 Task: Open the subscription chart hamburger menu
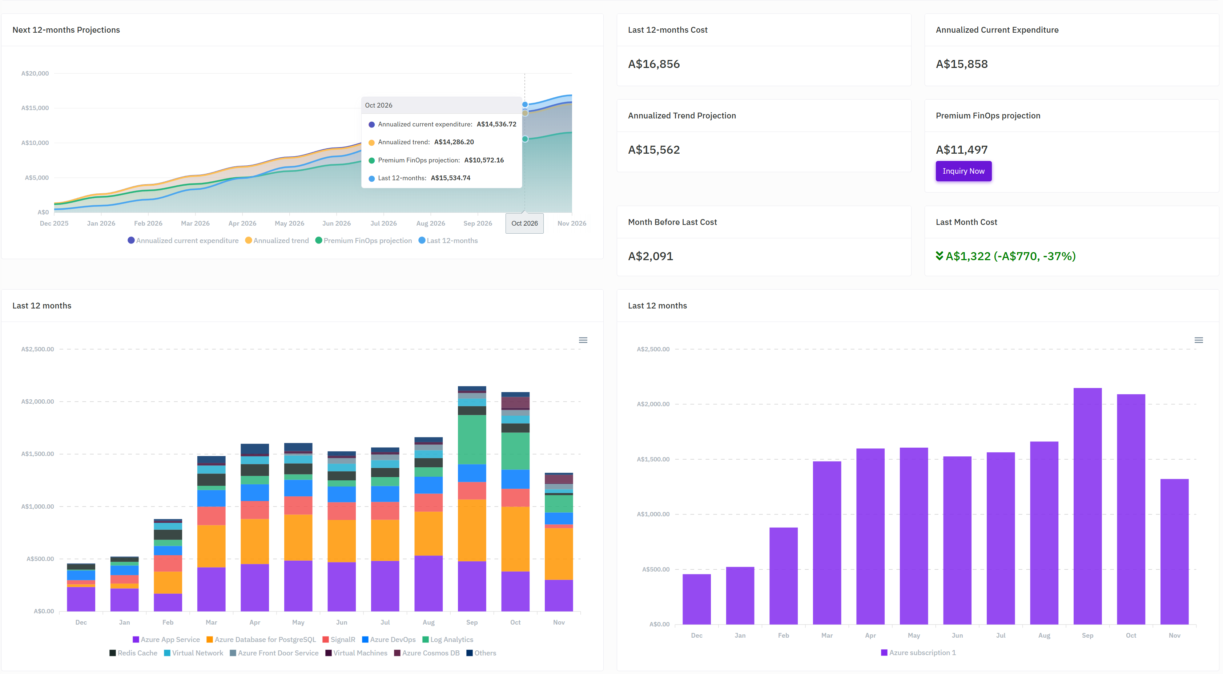[x=1198, y=340]
